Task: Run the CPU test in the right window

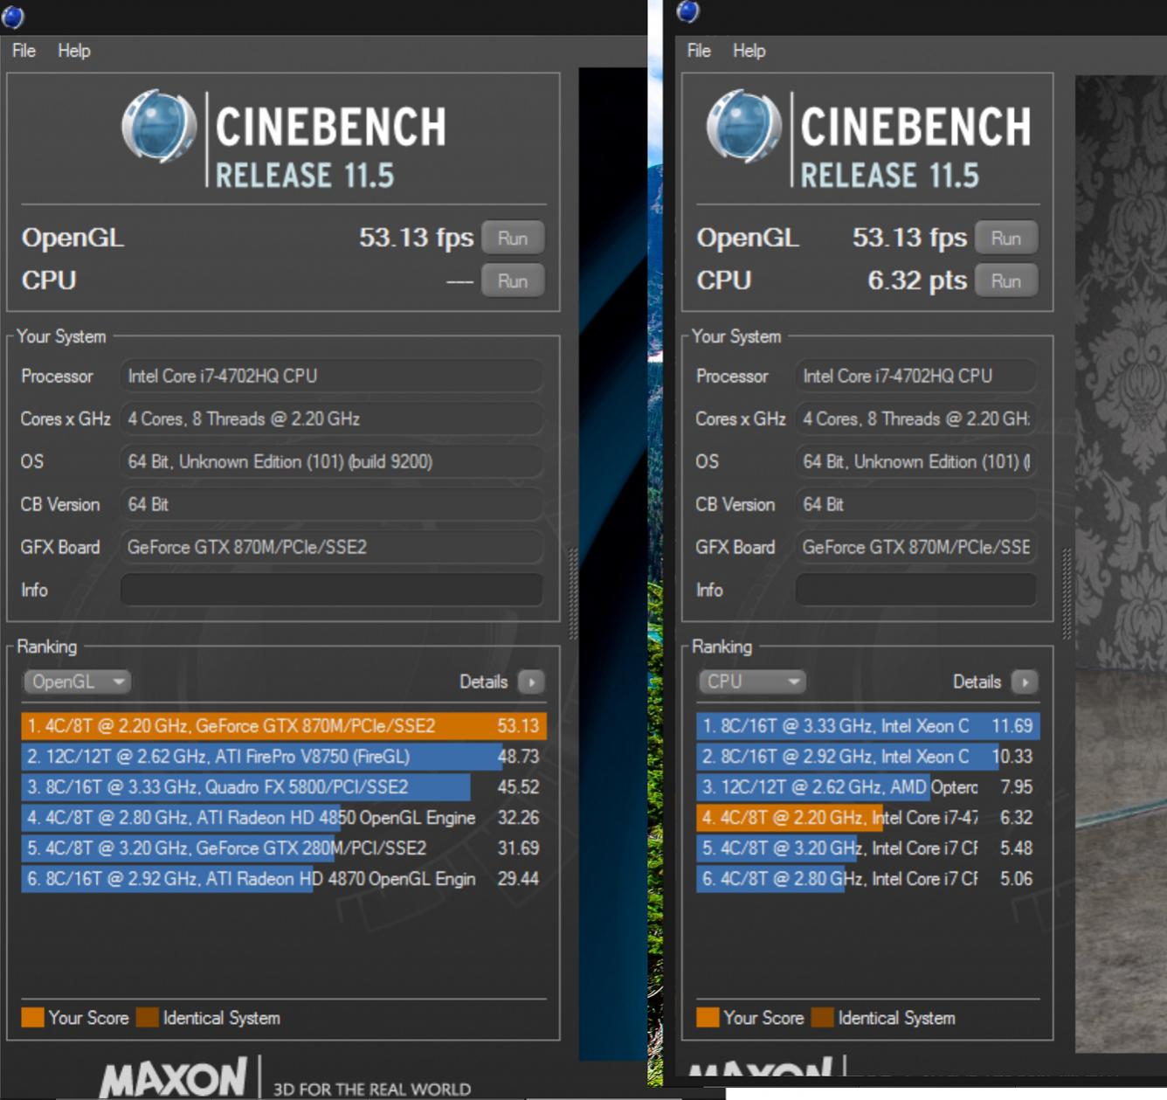Action: coord(1006,280)
